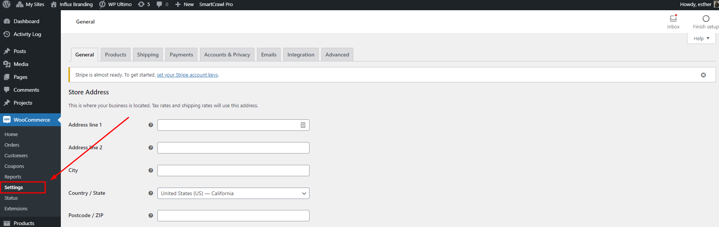Open the New content menu
719x227 pixels.
(184, 4)
